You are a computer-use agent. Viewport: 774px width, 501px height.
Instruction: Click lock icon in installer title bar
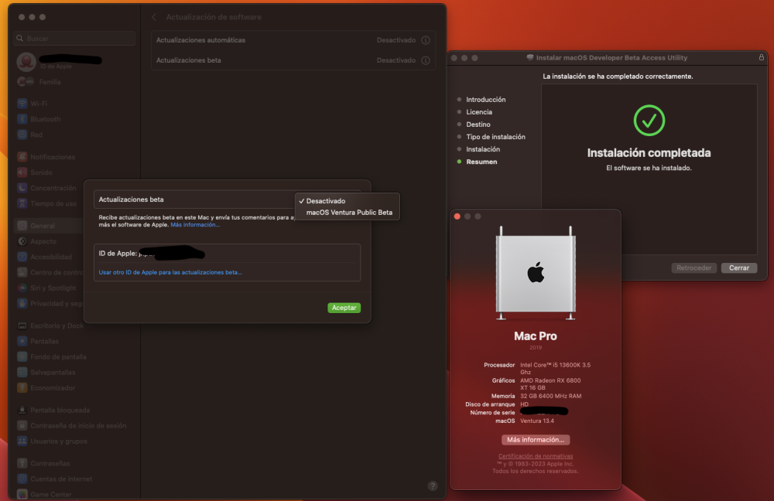[x=761, y=58]
